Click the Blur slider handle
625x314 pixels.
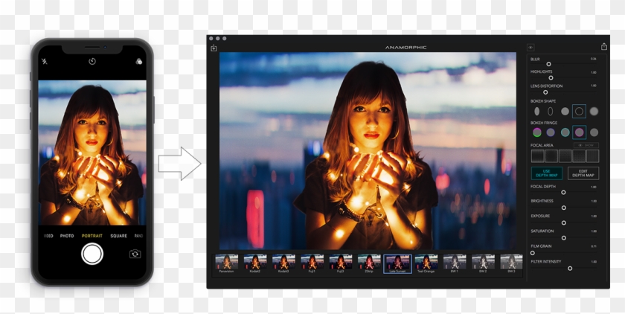click(549, 64)
